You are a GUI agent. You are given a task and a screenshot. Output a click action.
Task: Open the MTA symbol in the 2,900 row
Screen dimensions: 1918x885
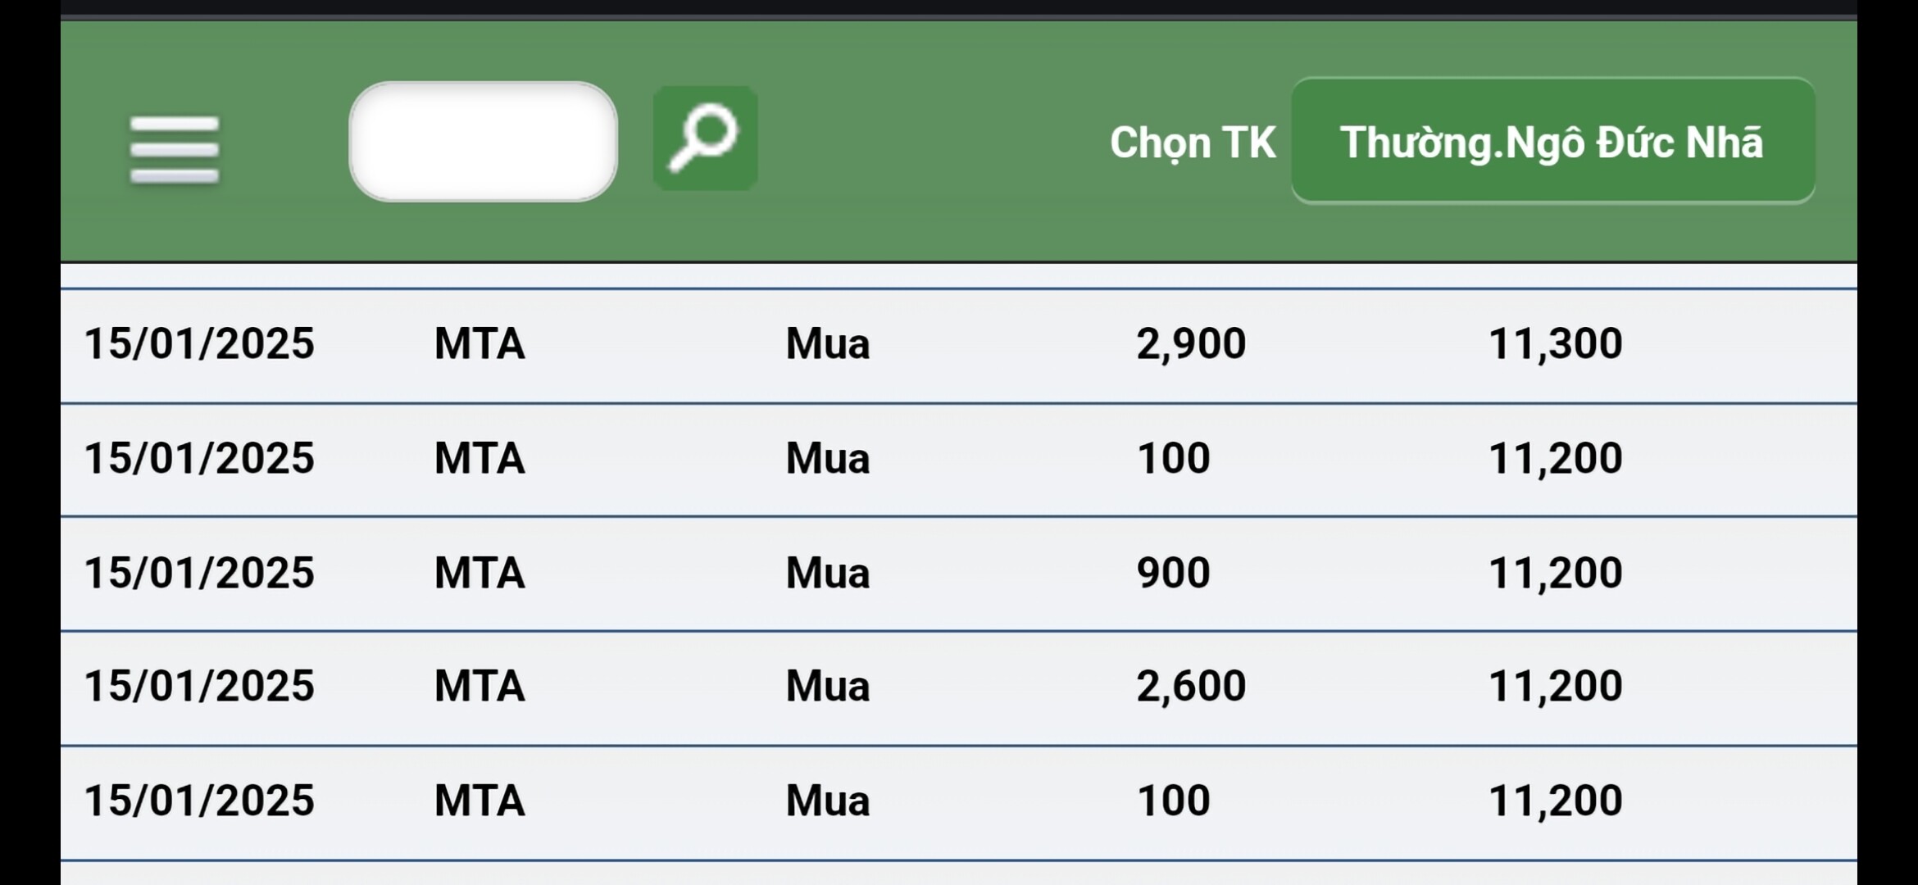[479, 343]
